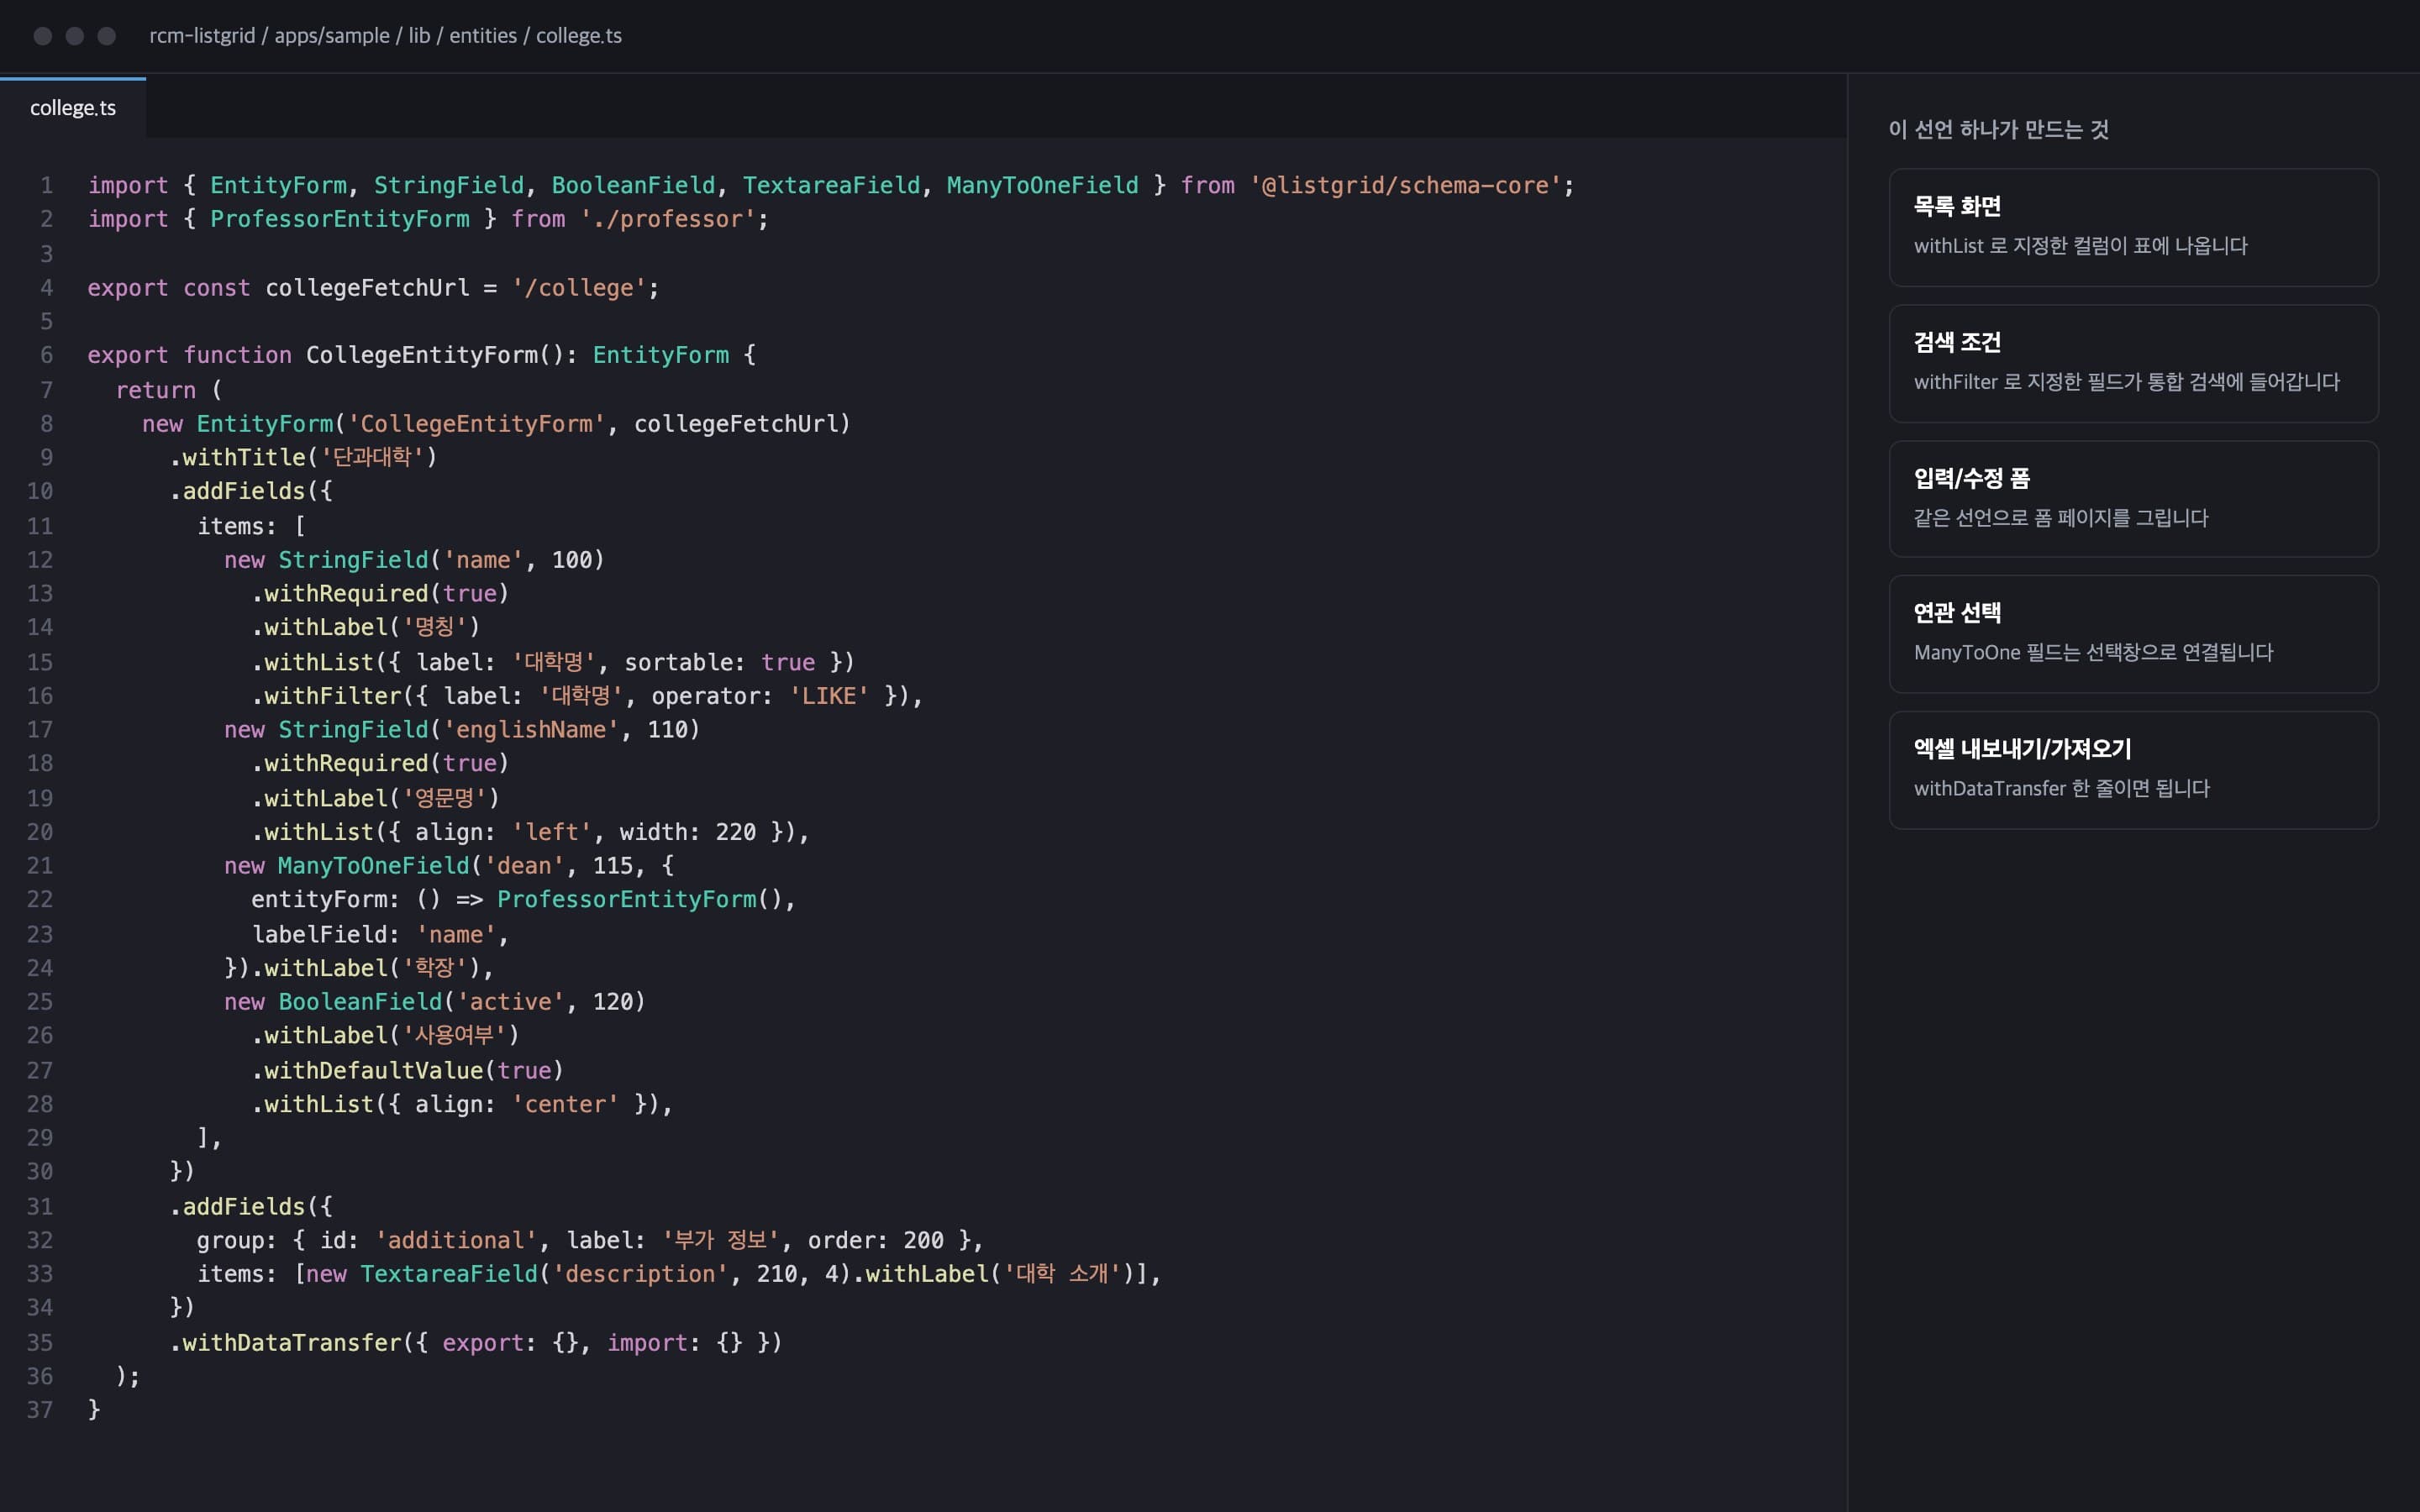The image size is (2420, 1512).
Task: Click line number 35 in the gutter
Action: 40,1343
